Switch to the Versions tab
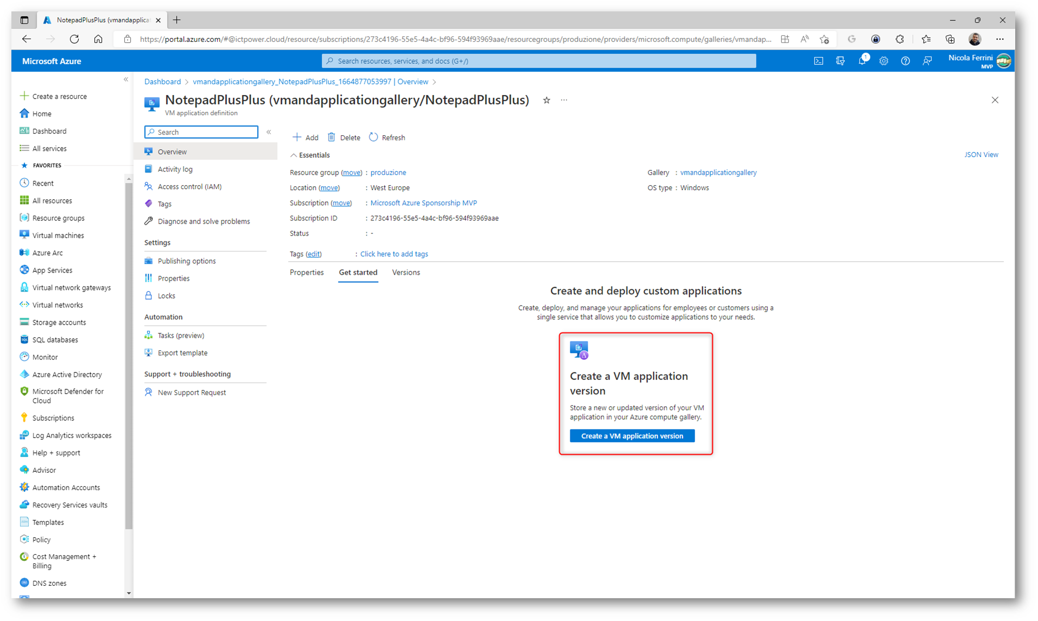1038x621 pixels. click(405, 273)
